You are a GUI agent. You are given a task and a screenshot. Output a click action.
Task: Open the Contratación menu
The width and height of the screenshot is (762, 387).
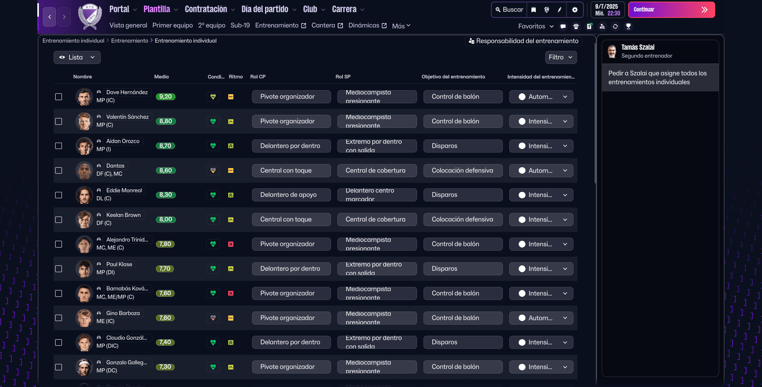point(210,10)
